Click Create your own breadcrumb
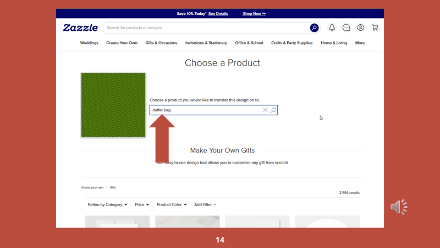440x248 pixels. pyautogui.click(x=92, y=187)
